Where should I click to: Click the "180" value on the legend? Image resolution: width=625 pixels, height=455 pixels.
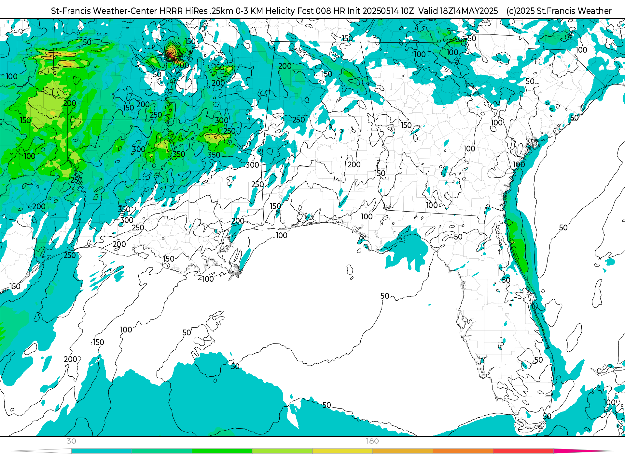372,441
